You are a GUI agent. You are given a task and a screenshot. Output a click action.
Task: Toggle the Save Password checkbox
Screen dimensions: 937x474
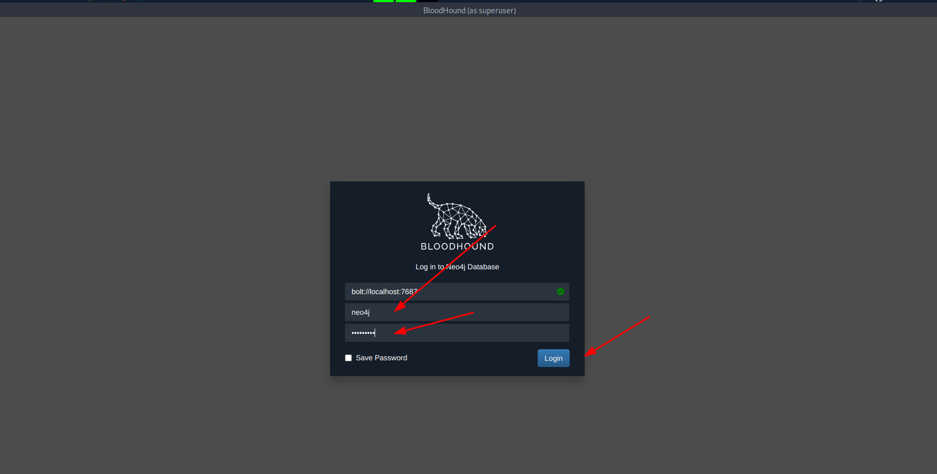(x=348, y=358)
